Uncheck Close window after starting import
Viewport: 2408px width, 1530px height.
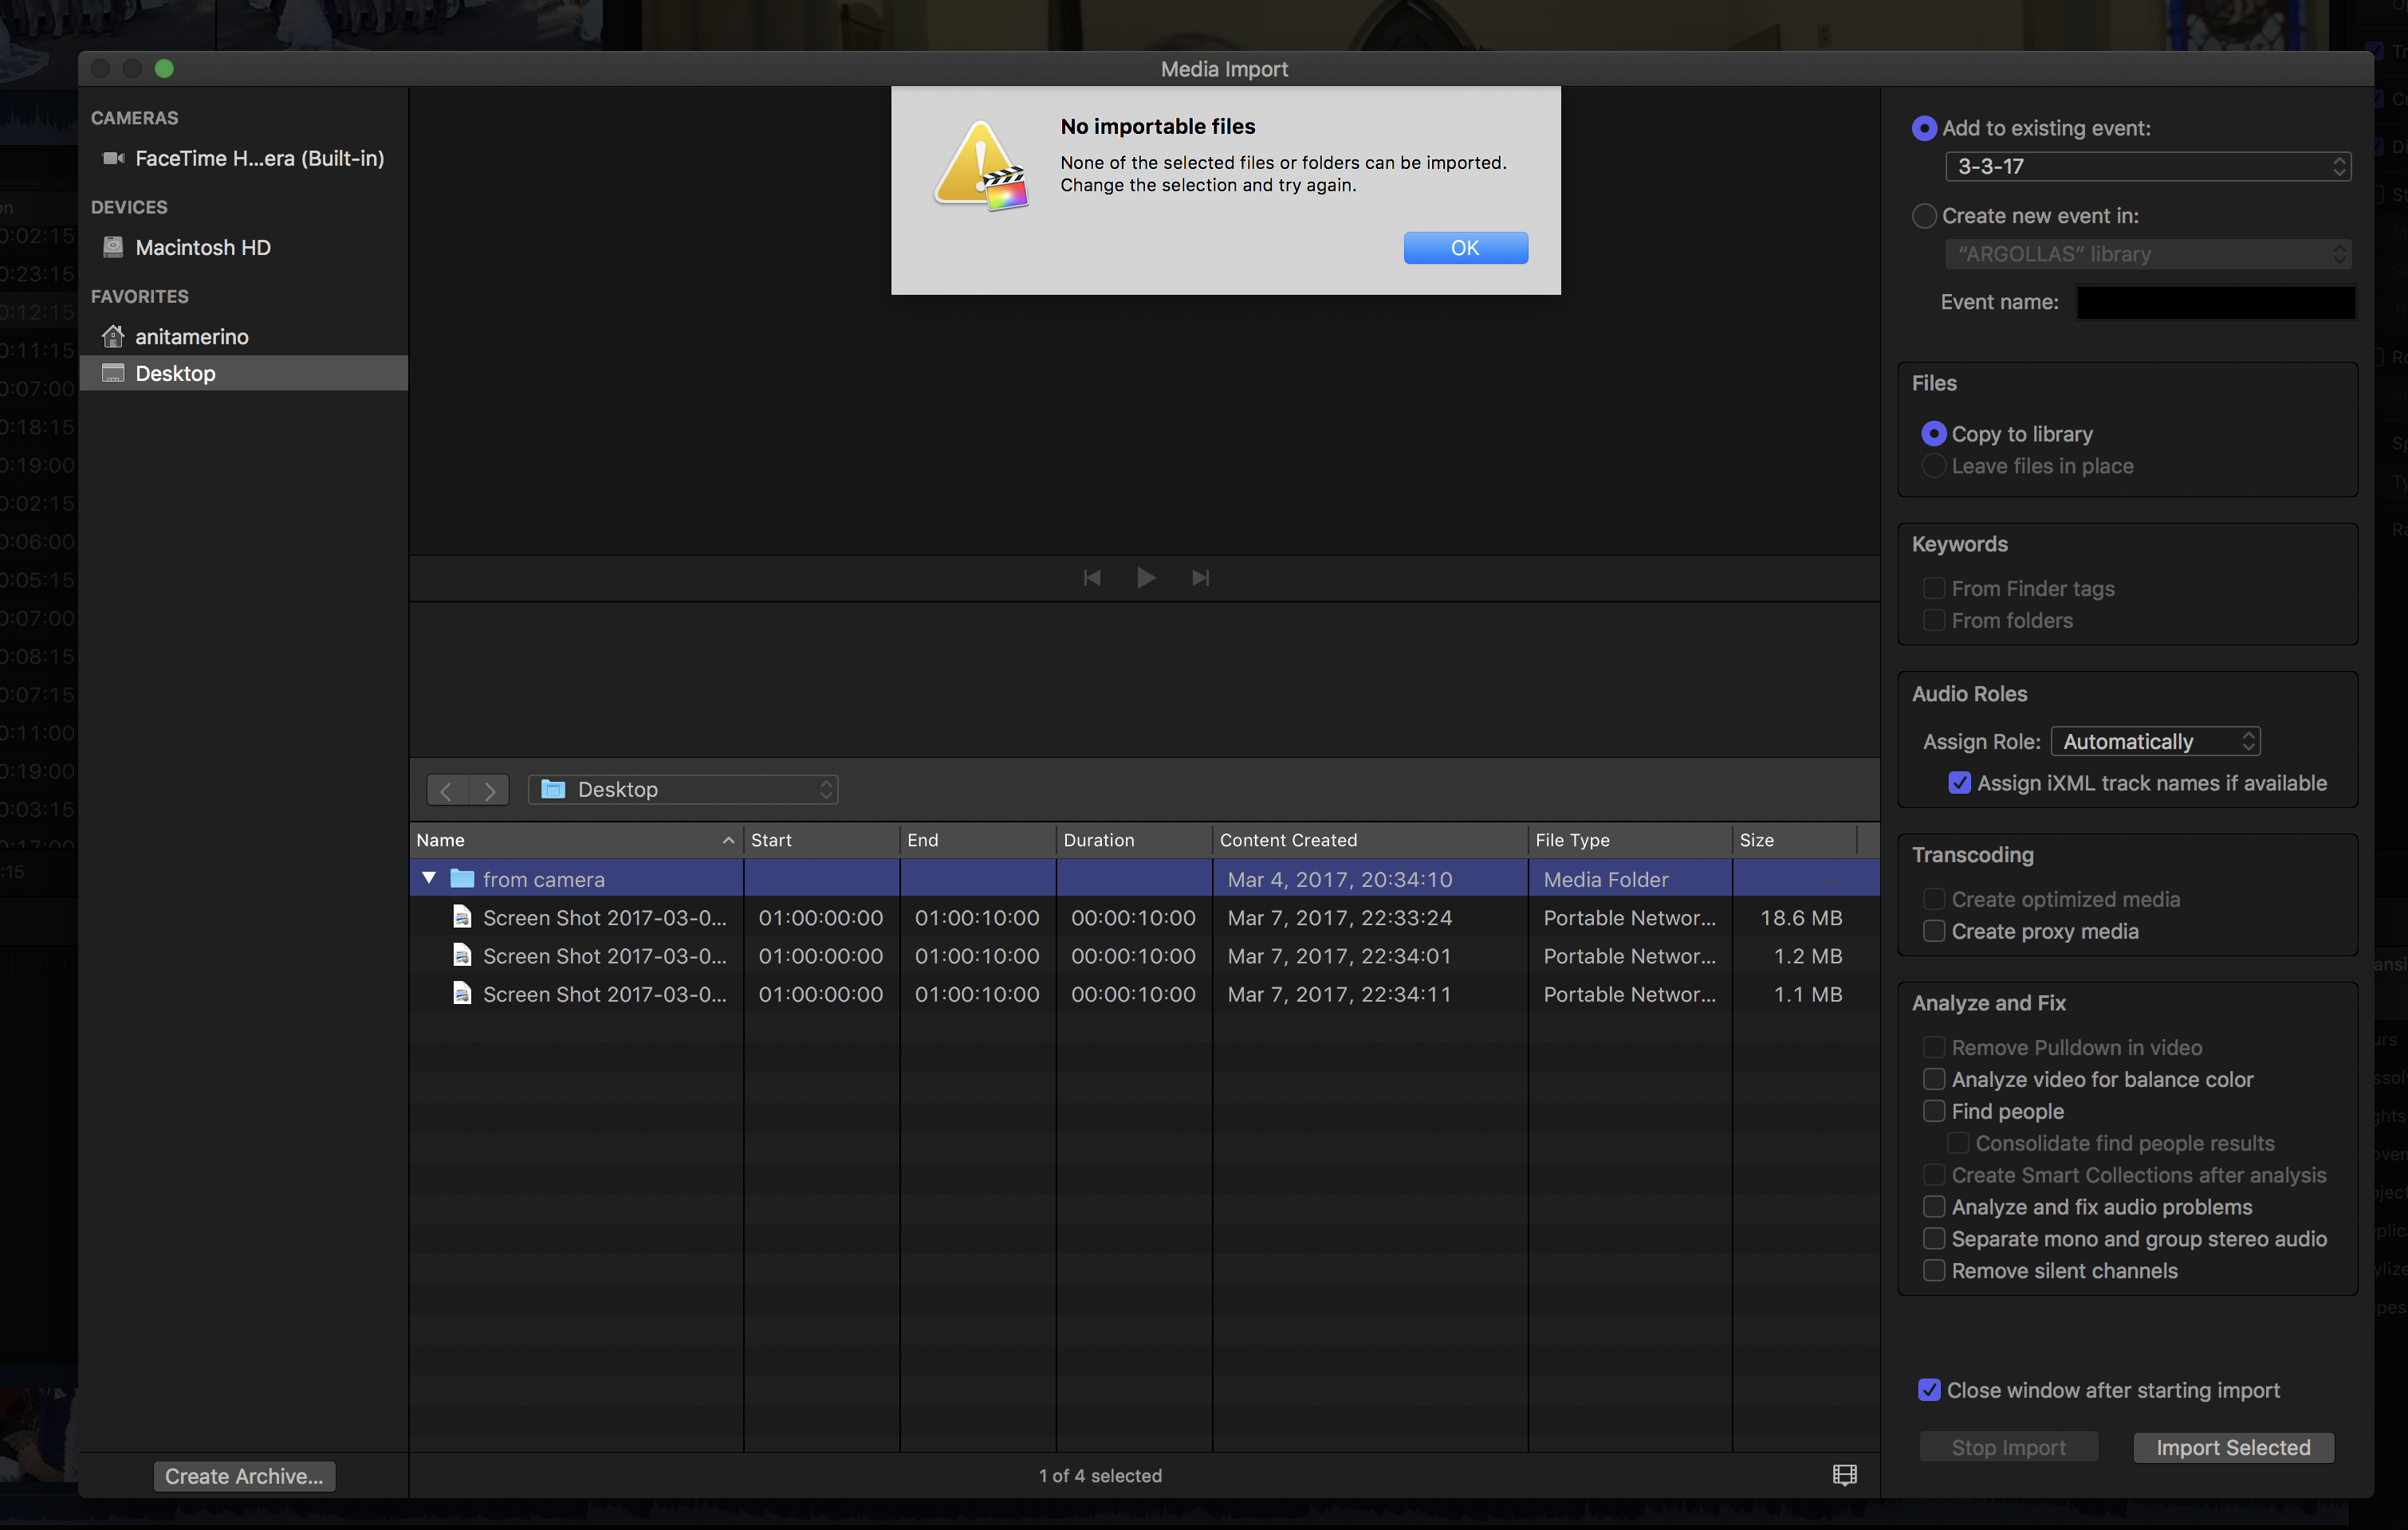(1929, 1390)
